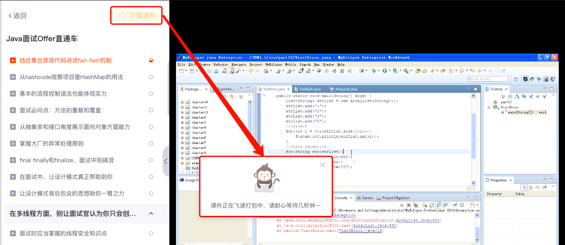Expand the charter10 project node
565x245 pixels.
click(x=182, y=102)
